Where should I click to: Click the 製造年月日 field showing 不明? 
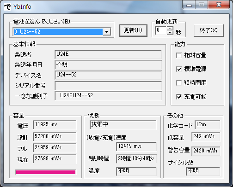coord(108,65)
